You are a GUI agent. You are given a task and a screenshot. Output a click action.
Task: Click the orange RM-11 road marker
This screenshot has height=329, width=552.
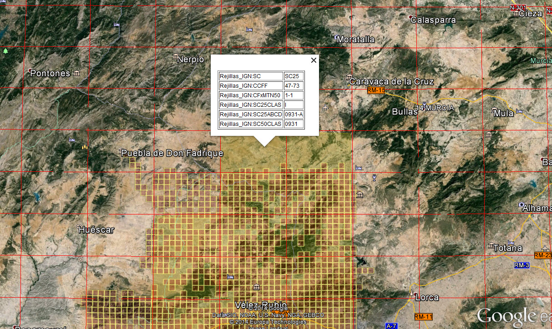click(x=423, y=316)
